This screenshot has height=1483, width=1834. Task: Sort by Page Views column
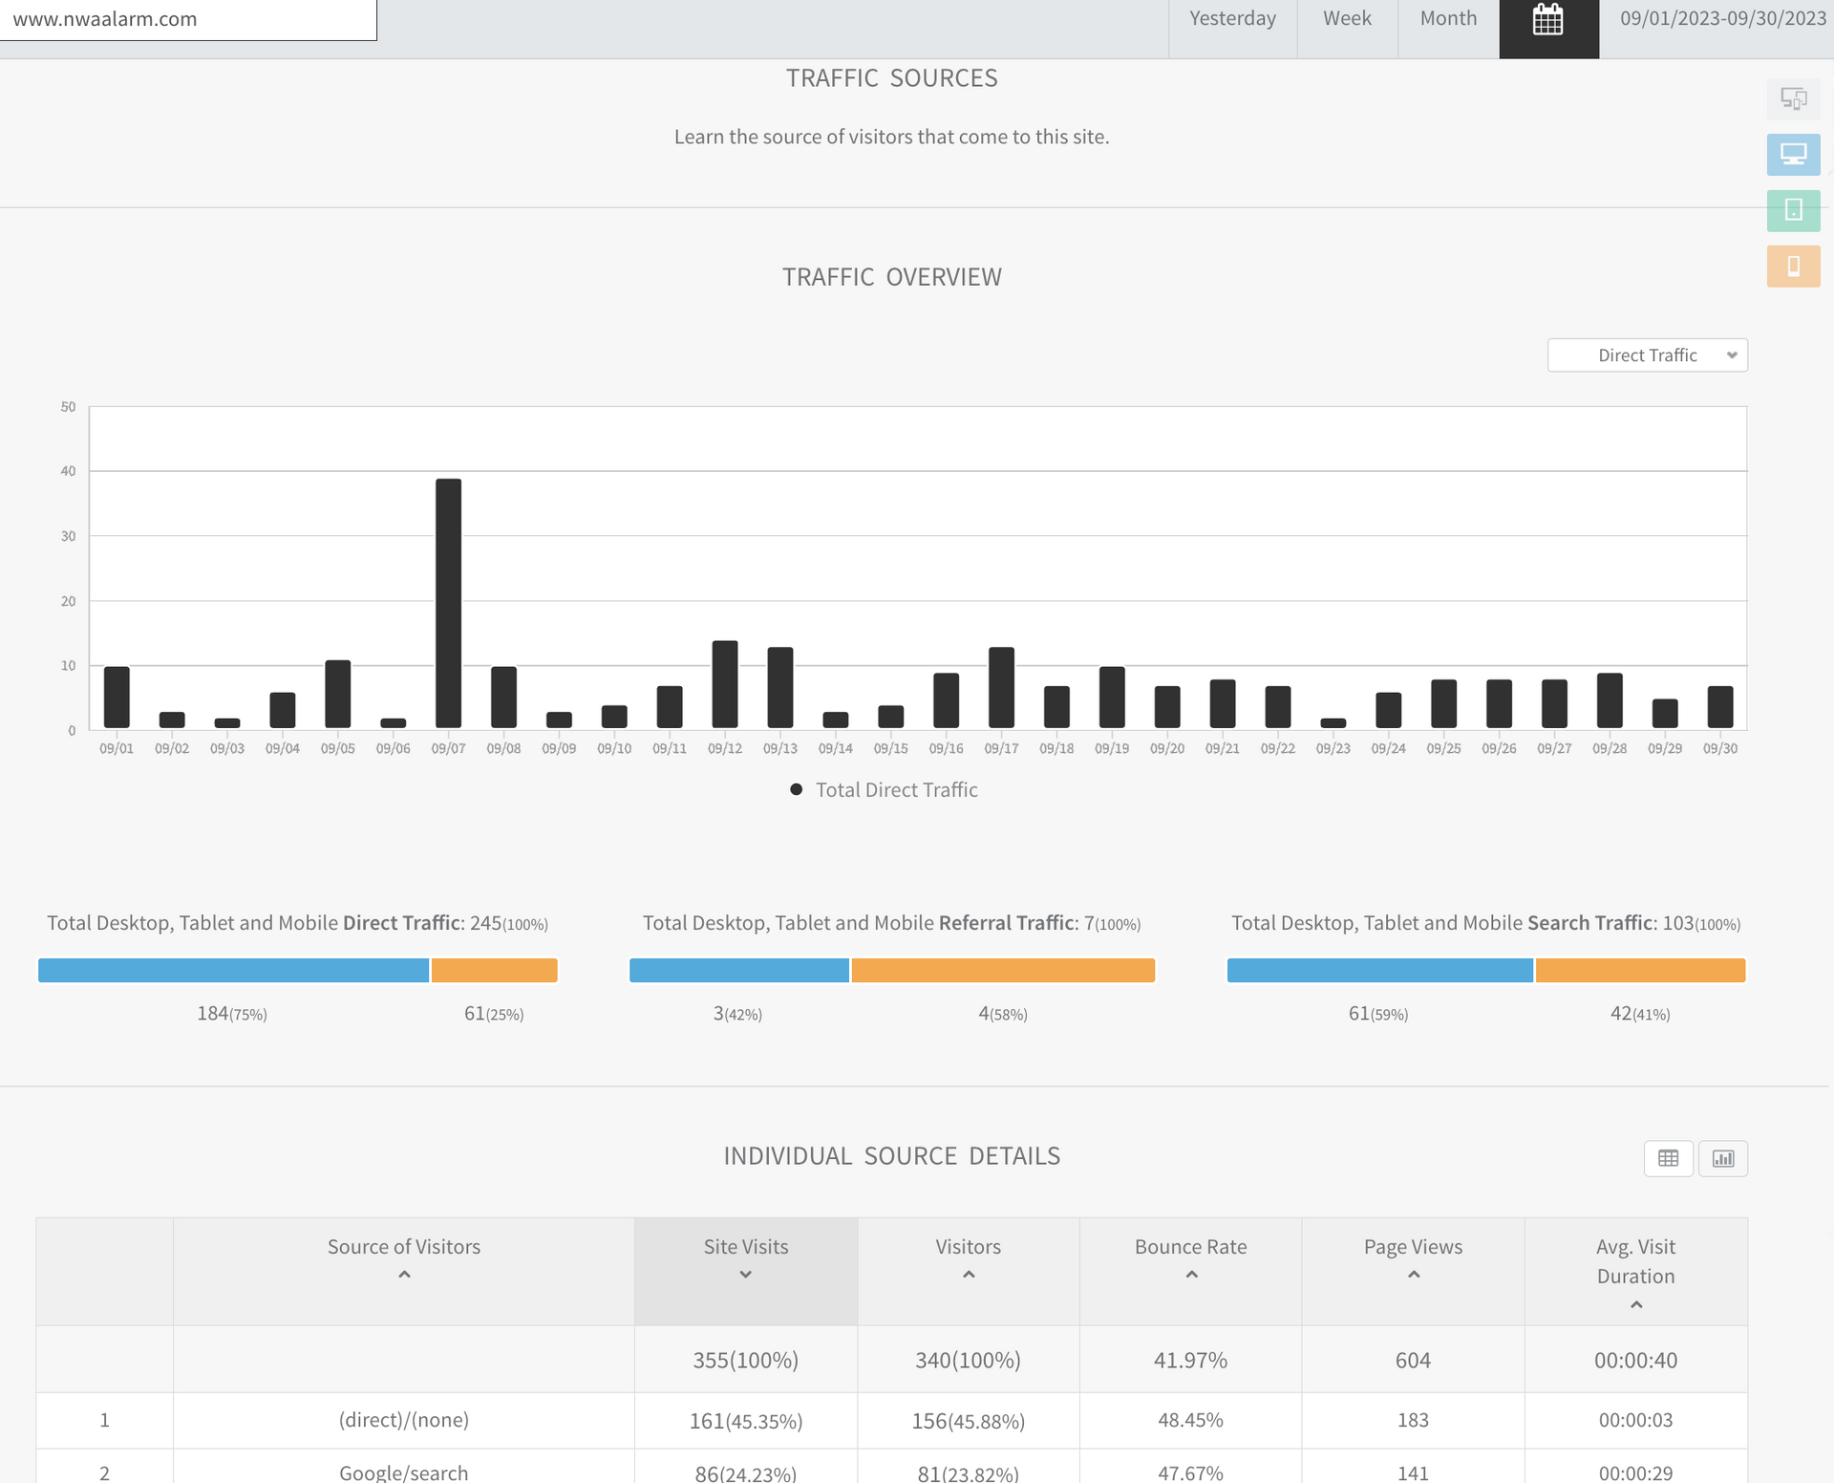pos(1413,1247)
